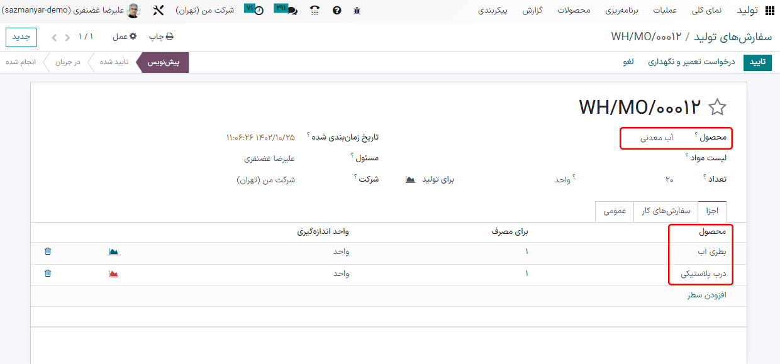Click برای مصرف value of بطری آب row
Viewport: 780px width, 364px height.
[526, 252]
